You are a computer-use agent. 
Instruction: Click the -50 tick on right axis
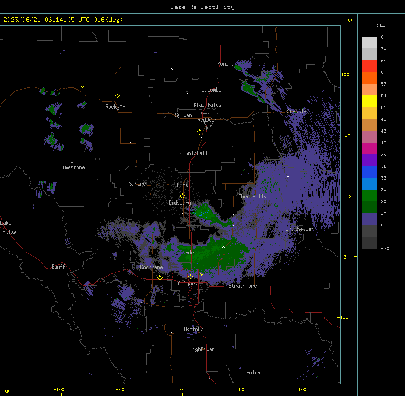(345, 257)
